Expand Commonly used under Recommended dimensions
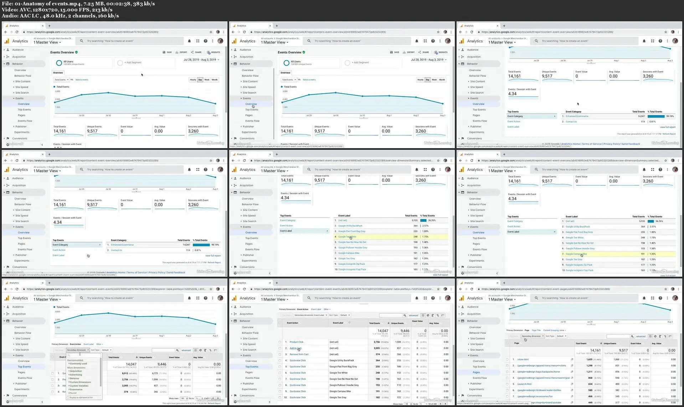The width and height of the screenshot is (684, 407). point(78,364)
